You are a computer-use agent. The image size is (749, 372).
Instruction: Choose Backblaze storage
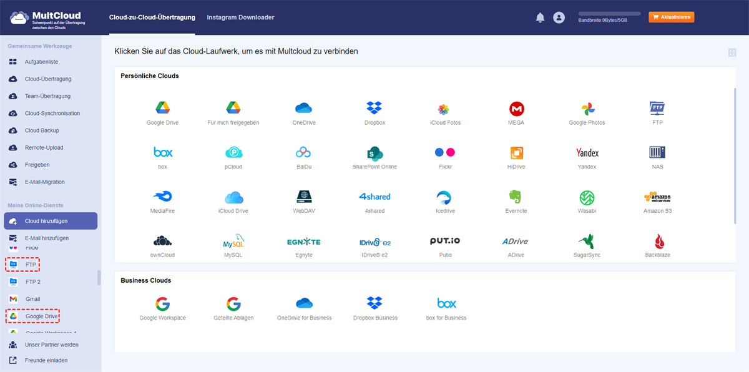[657, 246]
